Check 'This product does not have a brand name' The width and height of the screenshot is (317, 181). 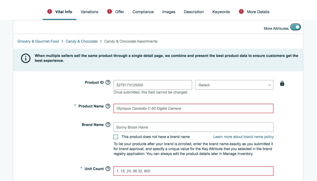click(x=116, y=137)
